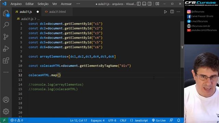Open the Extensions view
219x123 pixels.
tap(6, 60)
